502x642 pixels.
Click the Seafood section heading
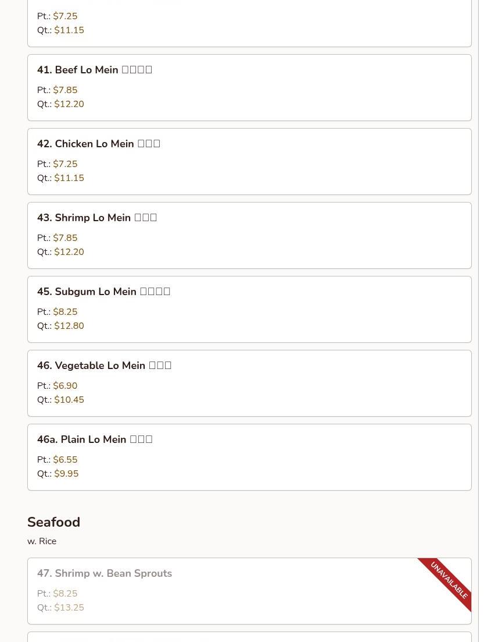(53, 522)
